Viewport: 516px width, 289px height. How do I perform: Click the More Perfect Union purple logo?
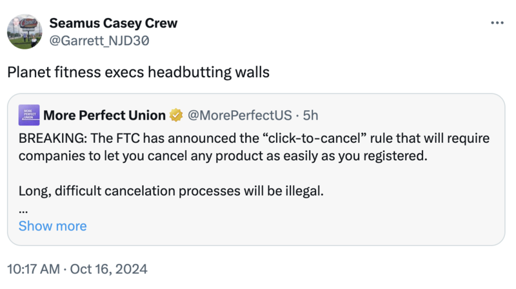(x=29, y=115)
